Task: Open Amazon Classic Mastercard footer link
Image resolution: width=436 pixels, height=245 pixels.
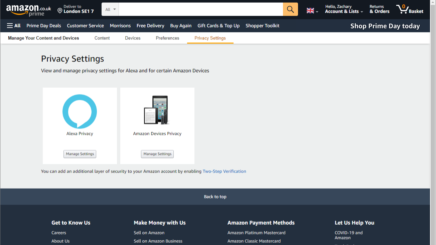Action: (x=254, y=241)
